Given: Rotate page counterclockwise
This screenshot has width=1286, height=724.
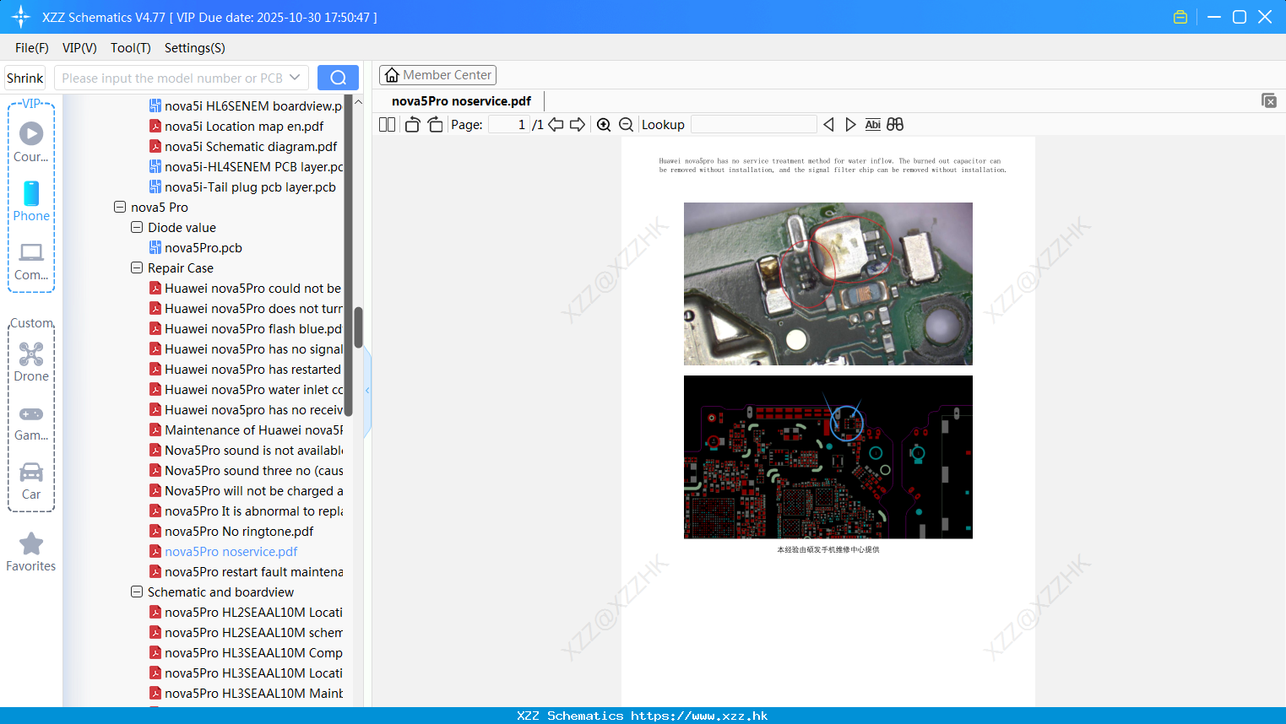Looking at the screenshot, I should [x=412, y=124].
